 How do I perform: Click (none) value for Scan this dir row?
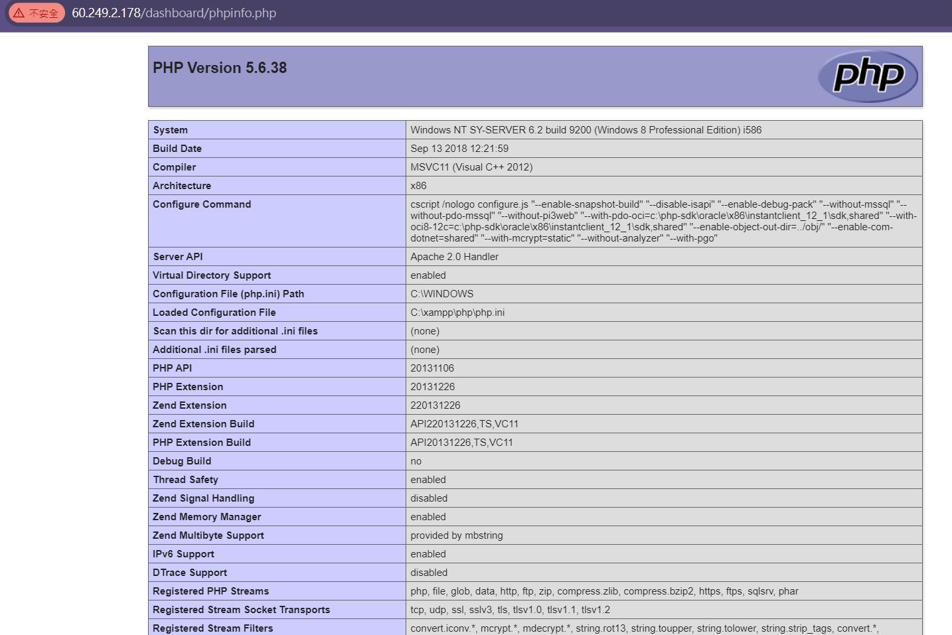(425, 331)
